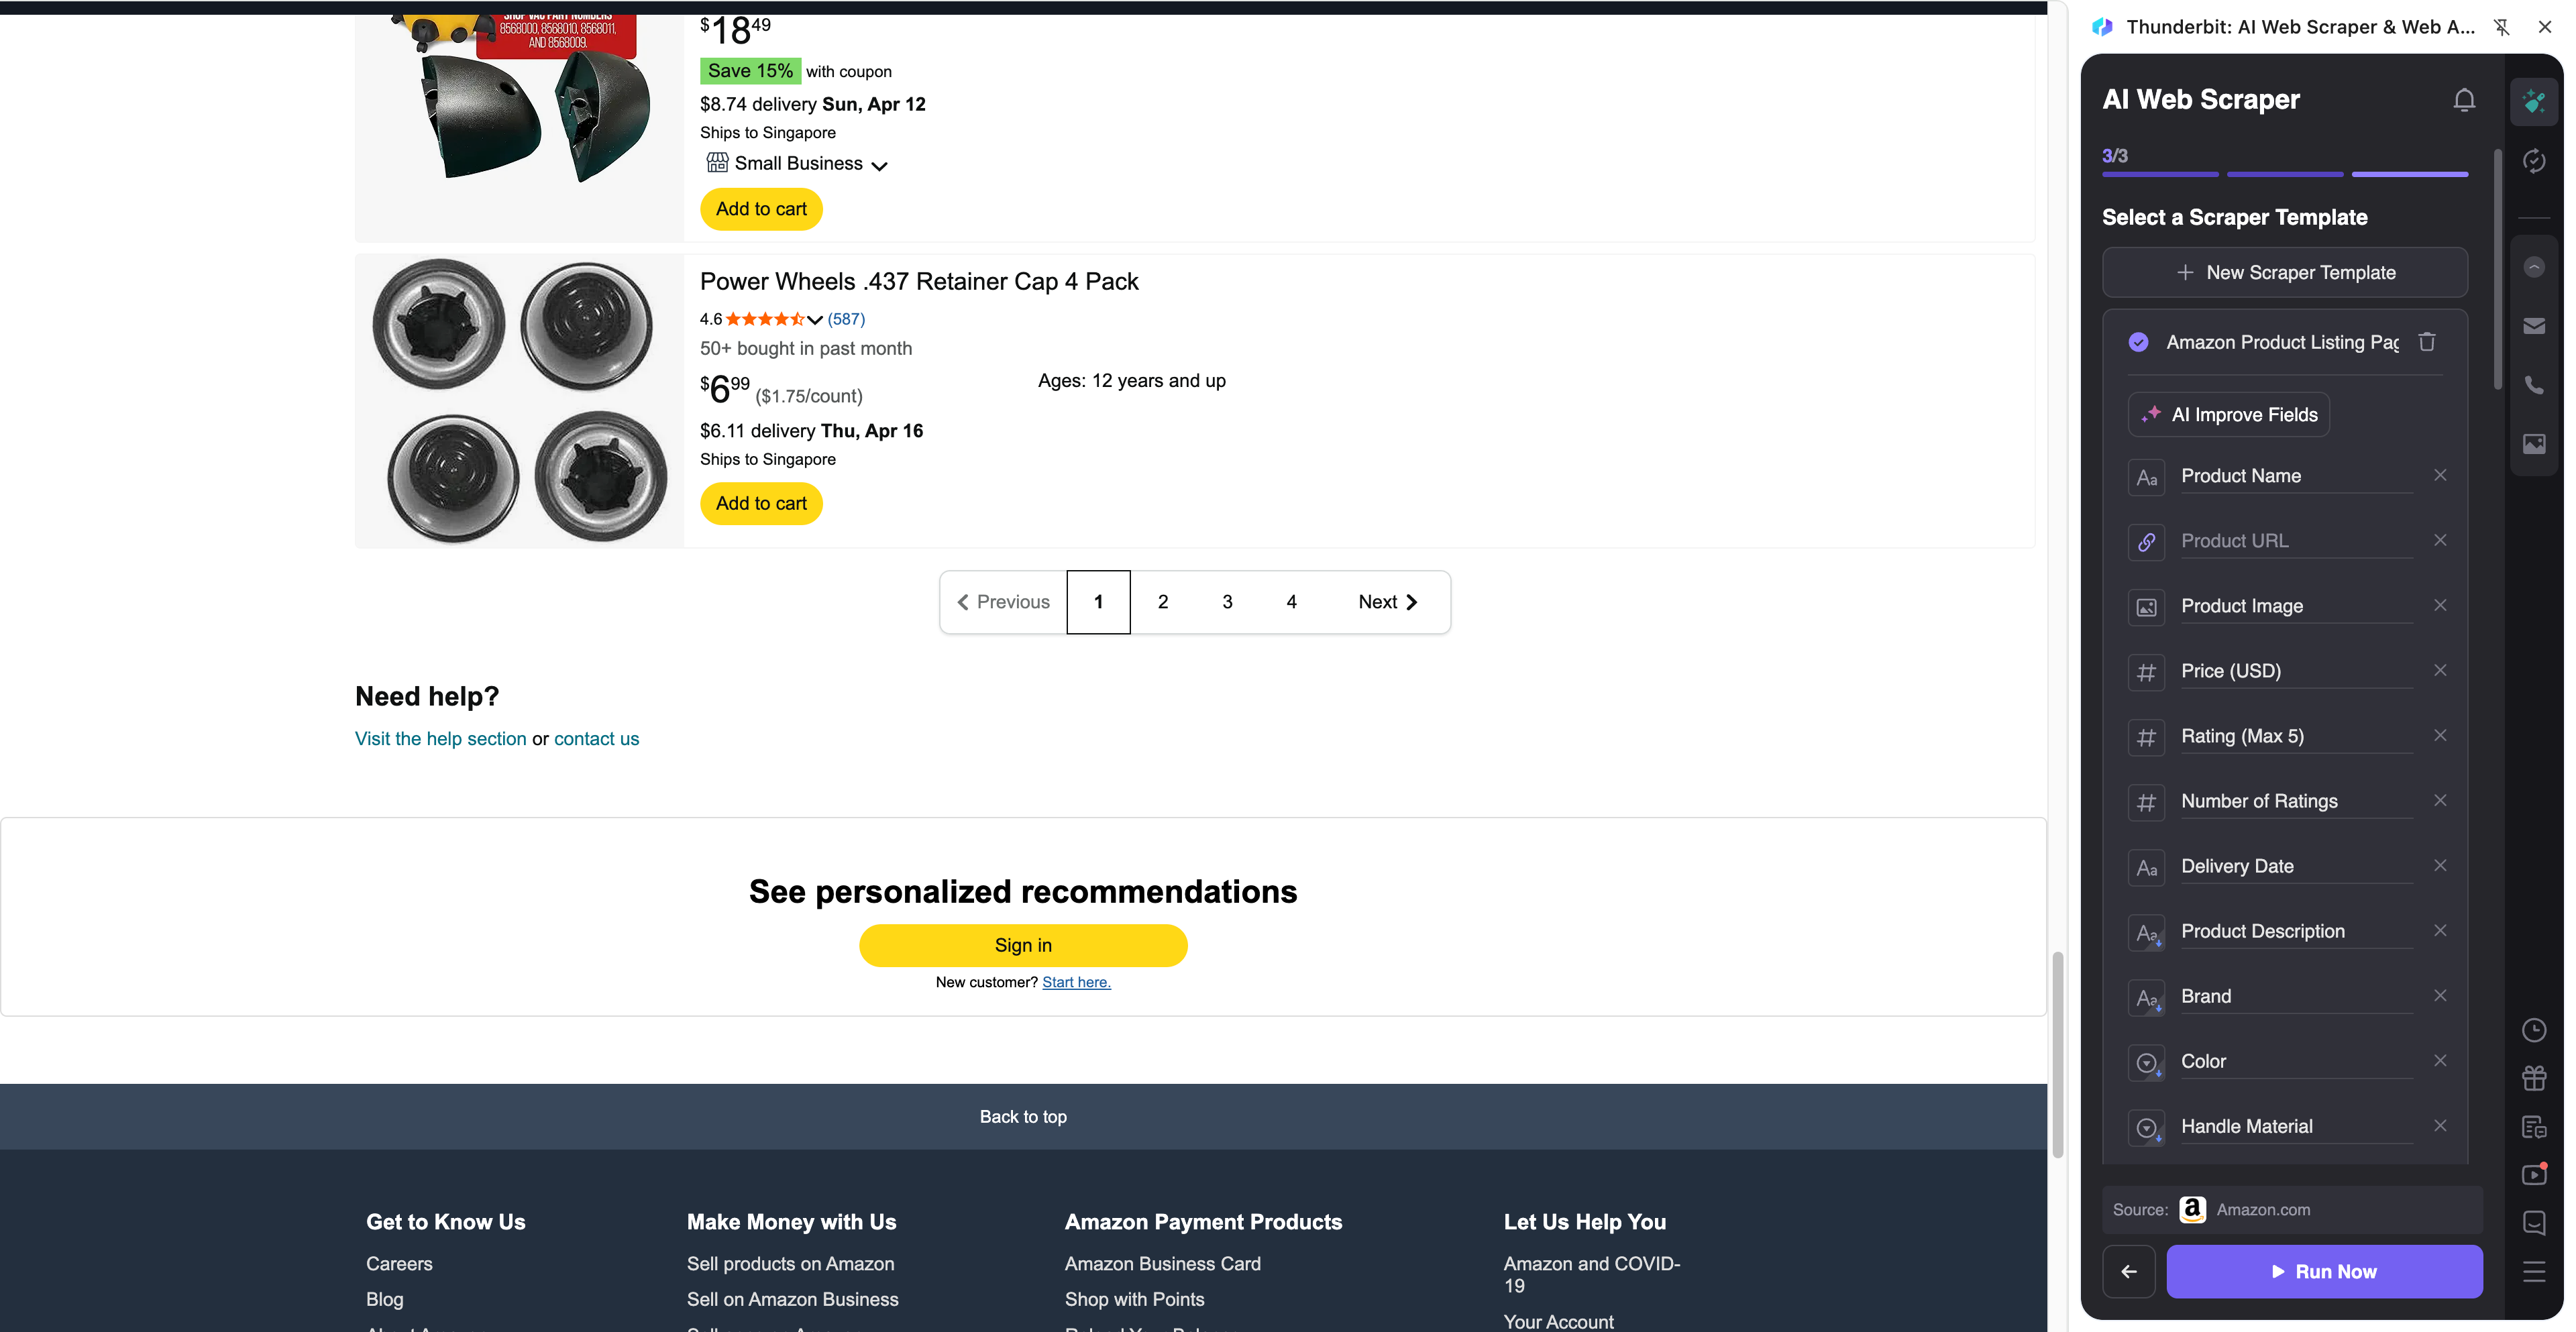Viewport: 2576px width, 1332px height.
Task: Click the Next page button
Action: (1387, 602)
